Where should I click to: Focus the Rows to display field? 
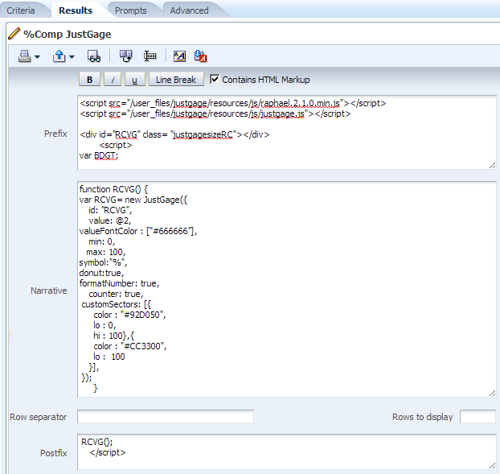[478, 417]
